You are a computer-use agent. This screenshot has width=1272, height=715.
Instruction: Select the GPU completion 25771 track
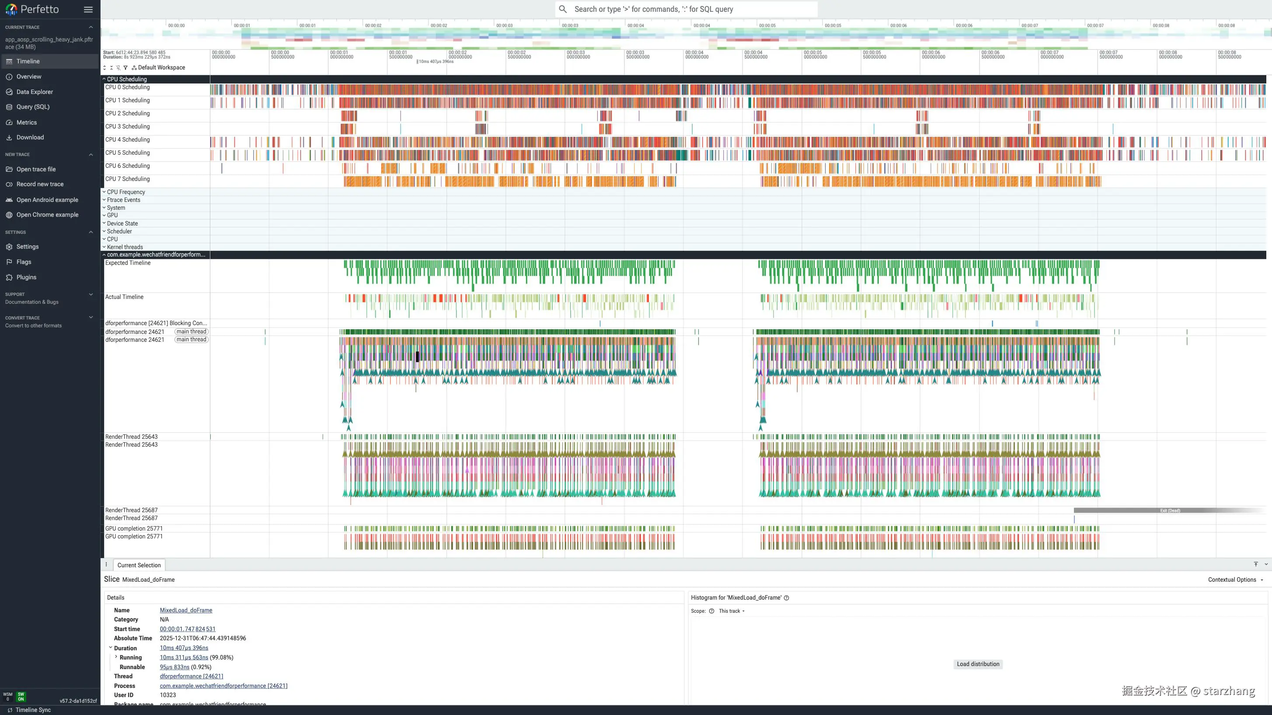click(x=134, y=528)
